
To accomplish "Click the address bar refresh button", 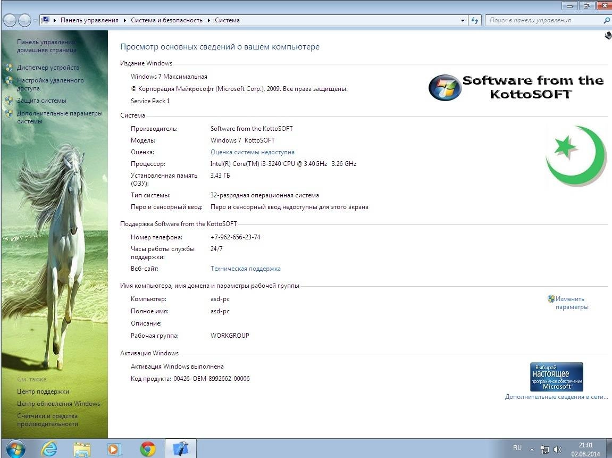I will coord(475,20).
